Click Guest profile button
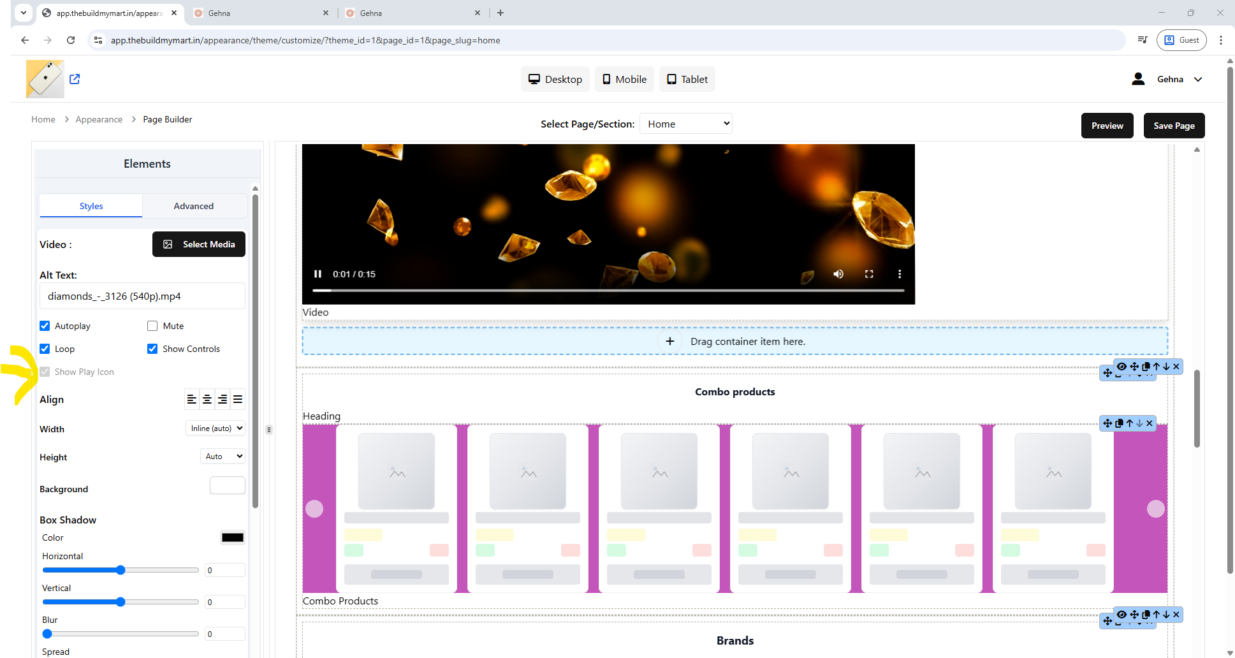Image resolution: width=1235 pixels, height=658 pixels. [x=1181, y=40]
